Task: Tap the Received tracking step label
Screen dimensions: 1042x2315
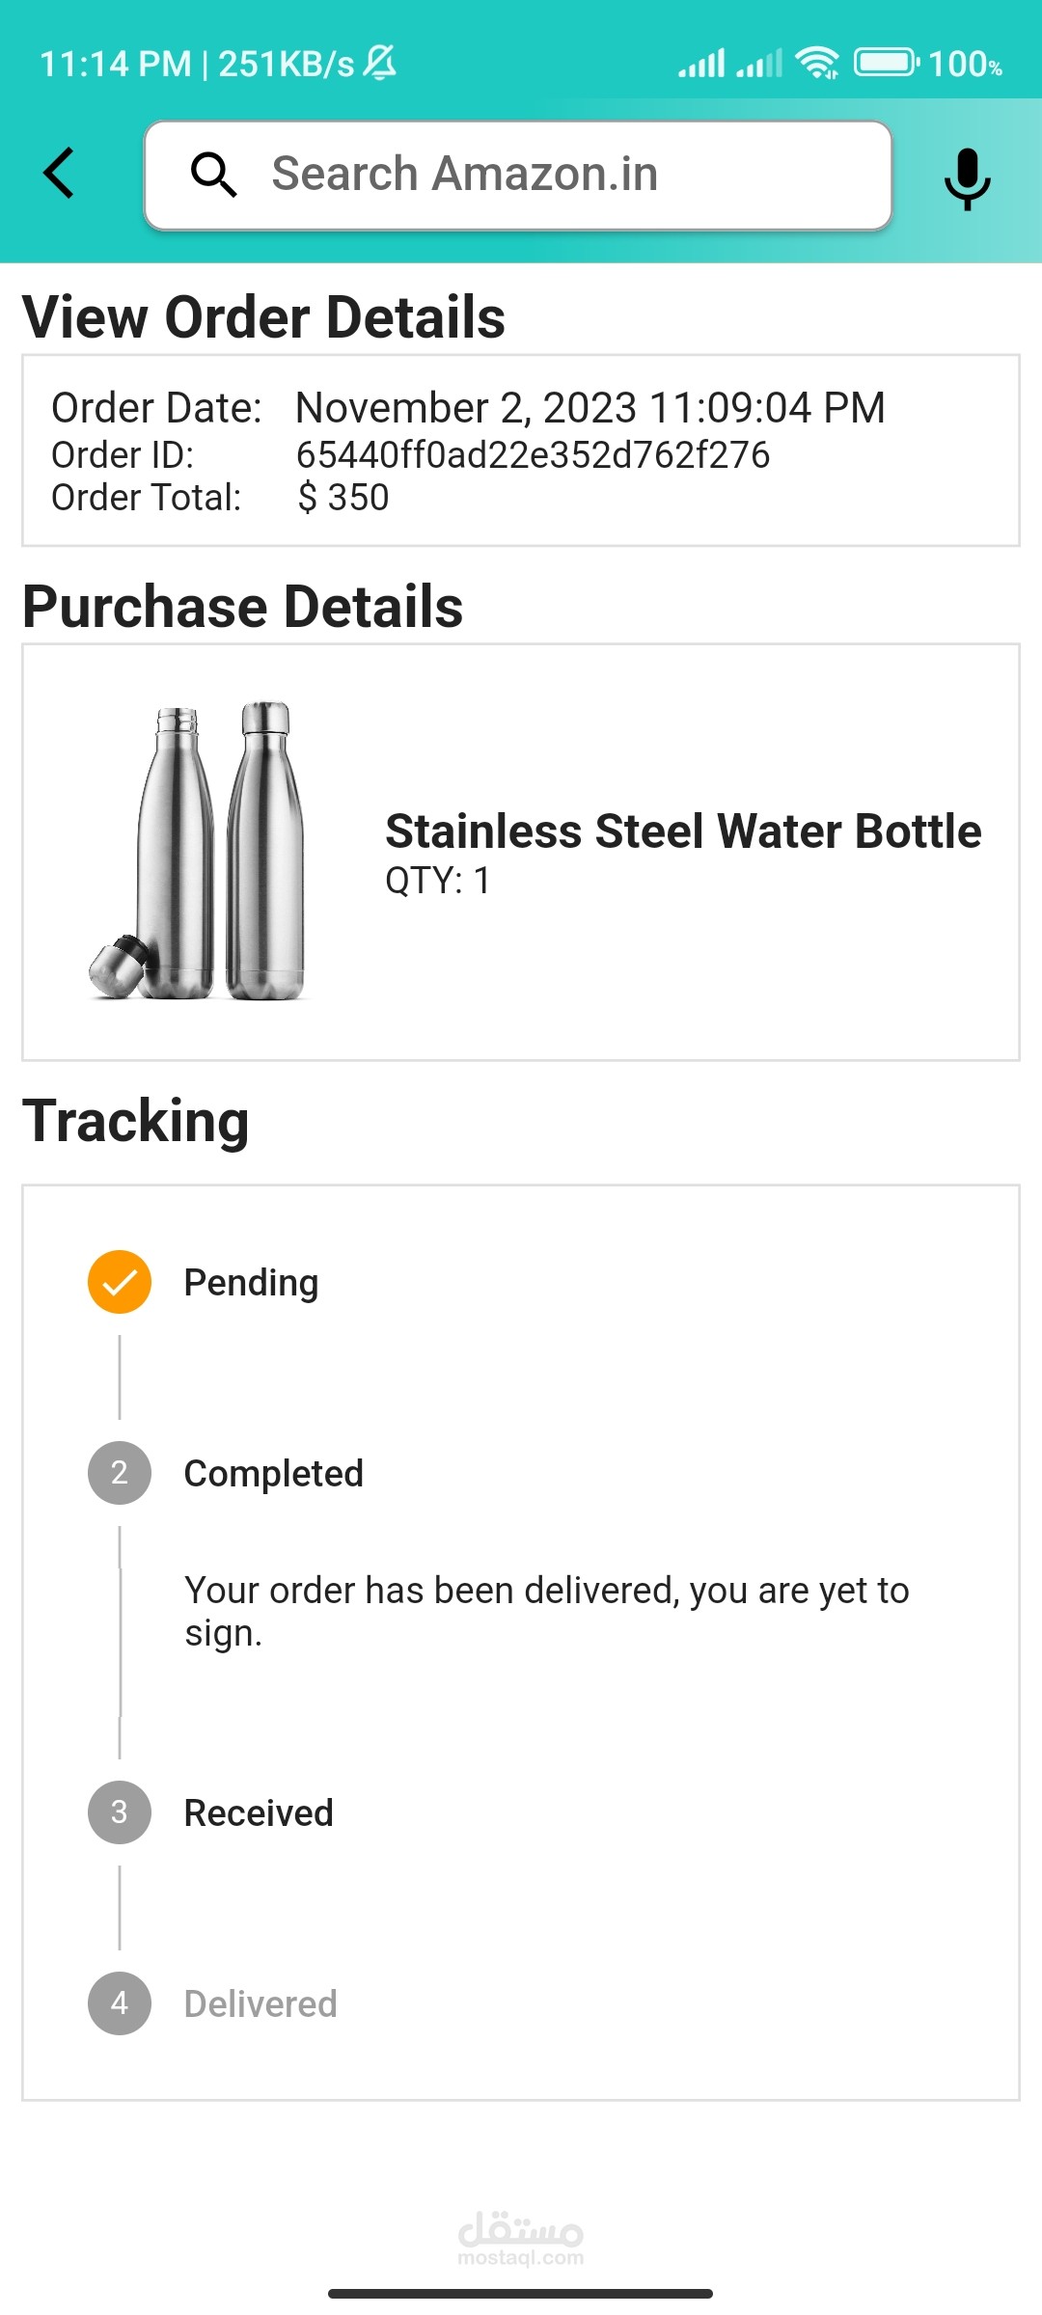Action: coord(259,1813)
